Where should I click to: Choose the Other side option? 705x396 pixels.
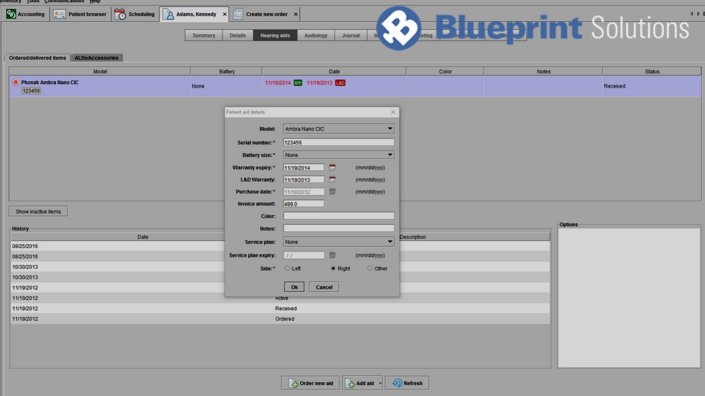[370, 268]
